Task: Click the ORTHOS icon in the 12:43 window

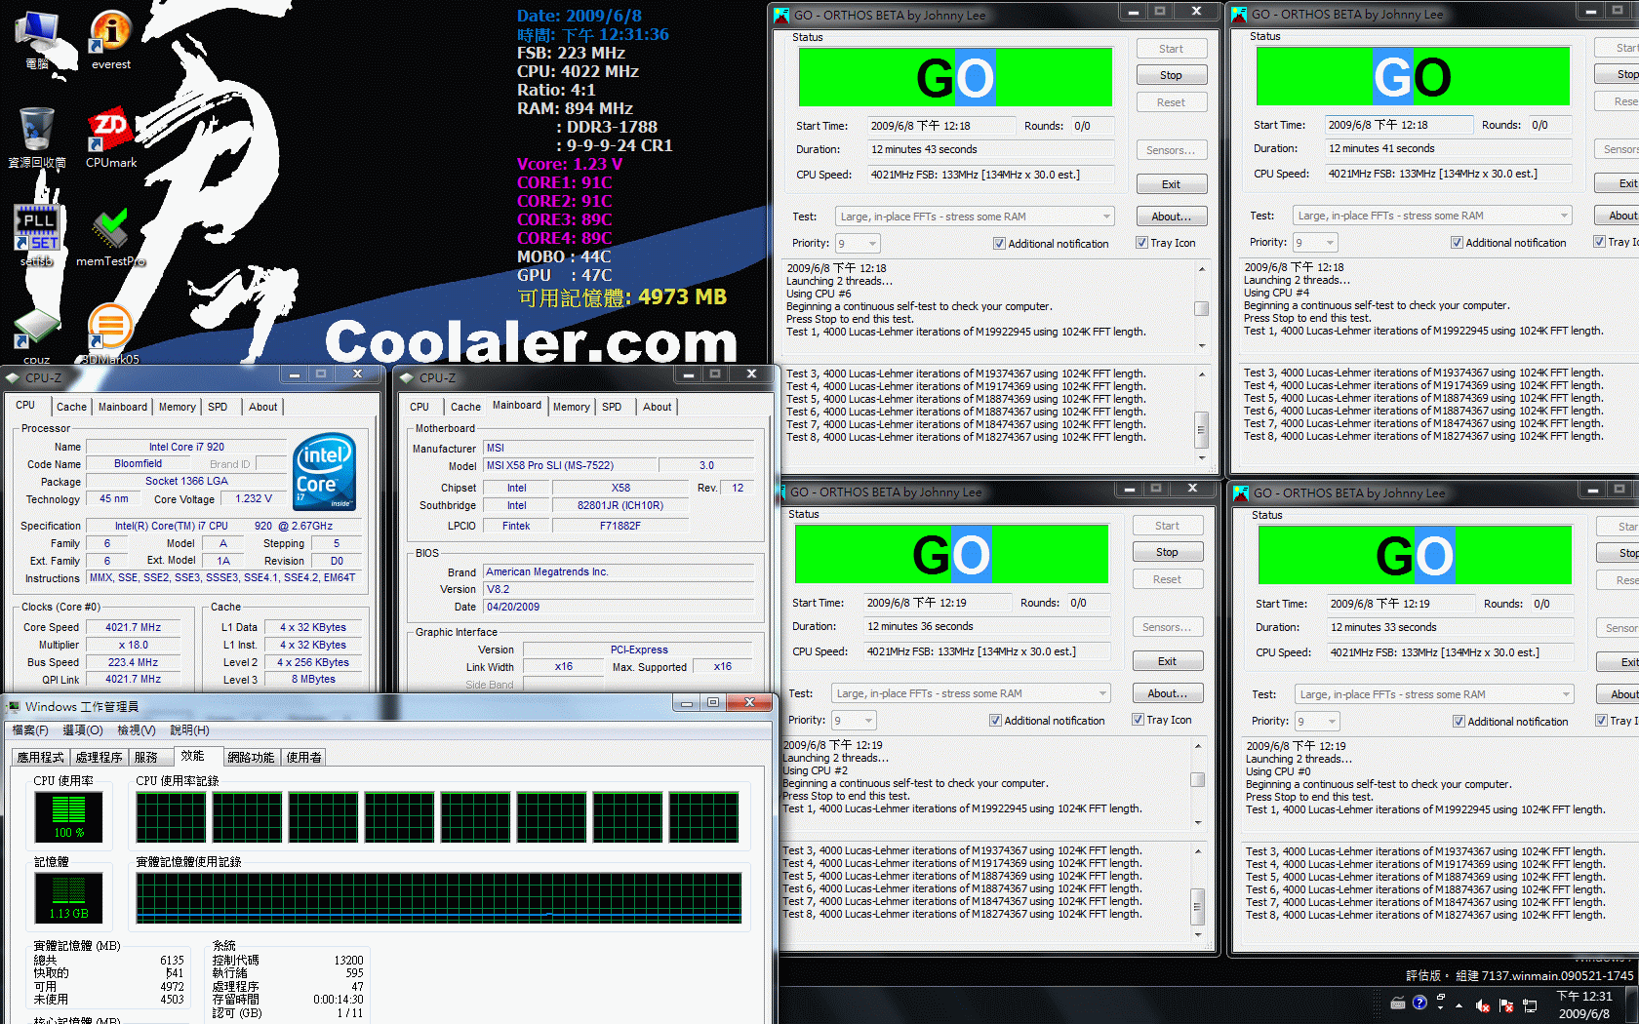Action: tap(781, 15)
